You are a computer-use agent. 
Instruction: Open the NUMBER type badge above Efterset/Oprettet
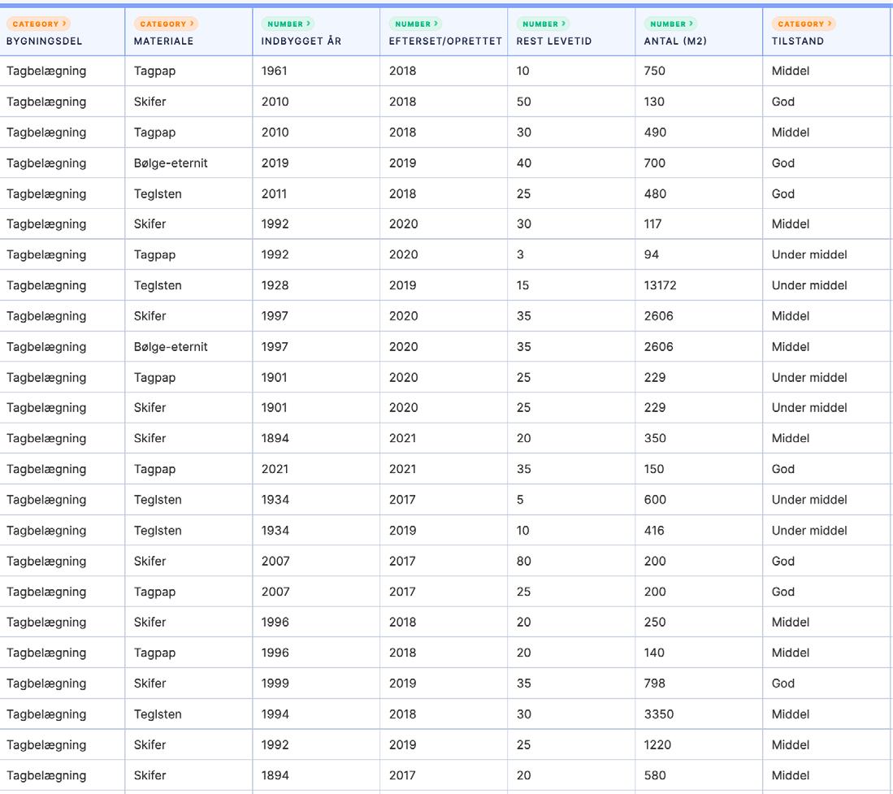(414, 24)
